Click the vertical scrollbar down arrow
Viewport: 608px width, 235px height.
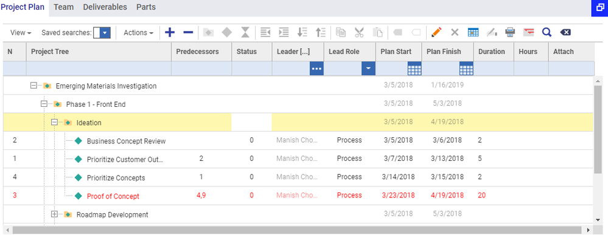point(598,220)
